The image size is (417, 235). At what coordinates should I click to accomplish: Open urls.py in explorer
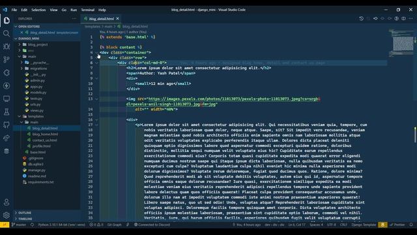click(47, 104)
